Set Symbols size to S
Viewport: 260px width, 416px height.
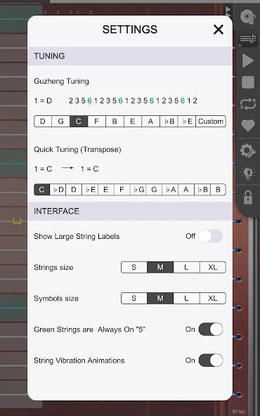pos(134,298)
